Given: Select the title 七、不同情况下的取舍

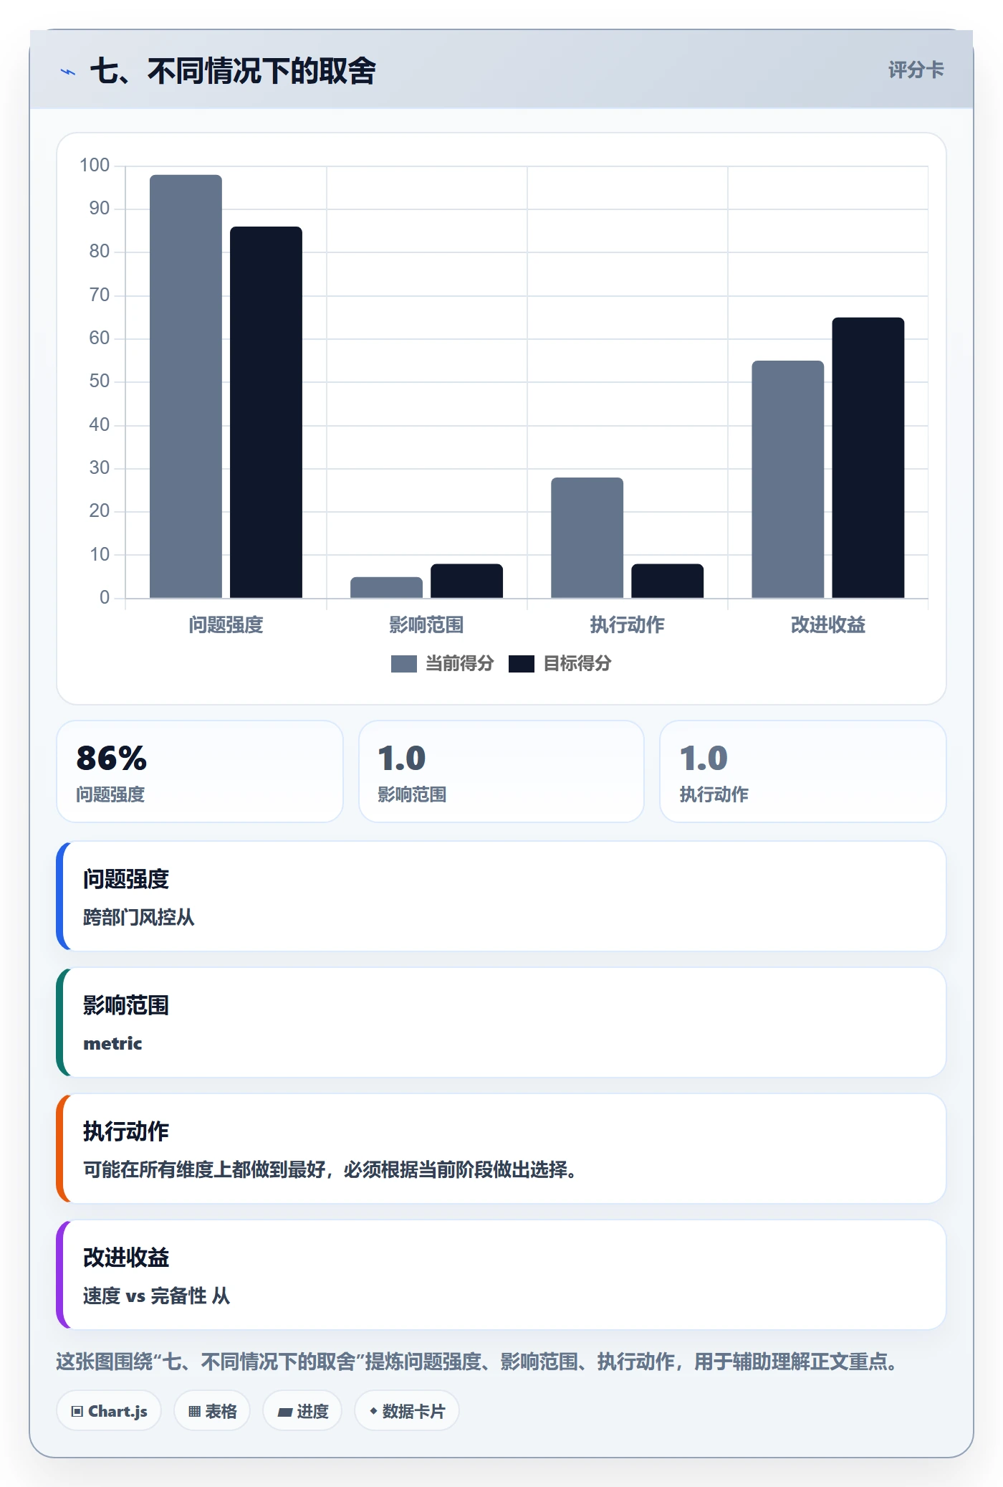Looking at the screenshot, I should tap(233, 71).
